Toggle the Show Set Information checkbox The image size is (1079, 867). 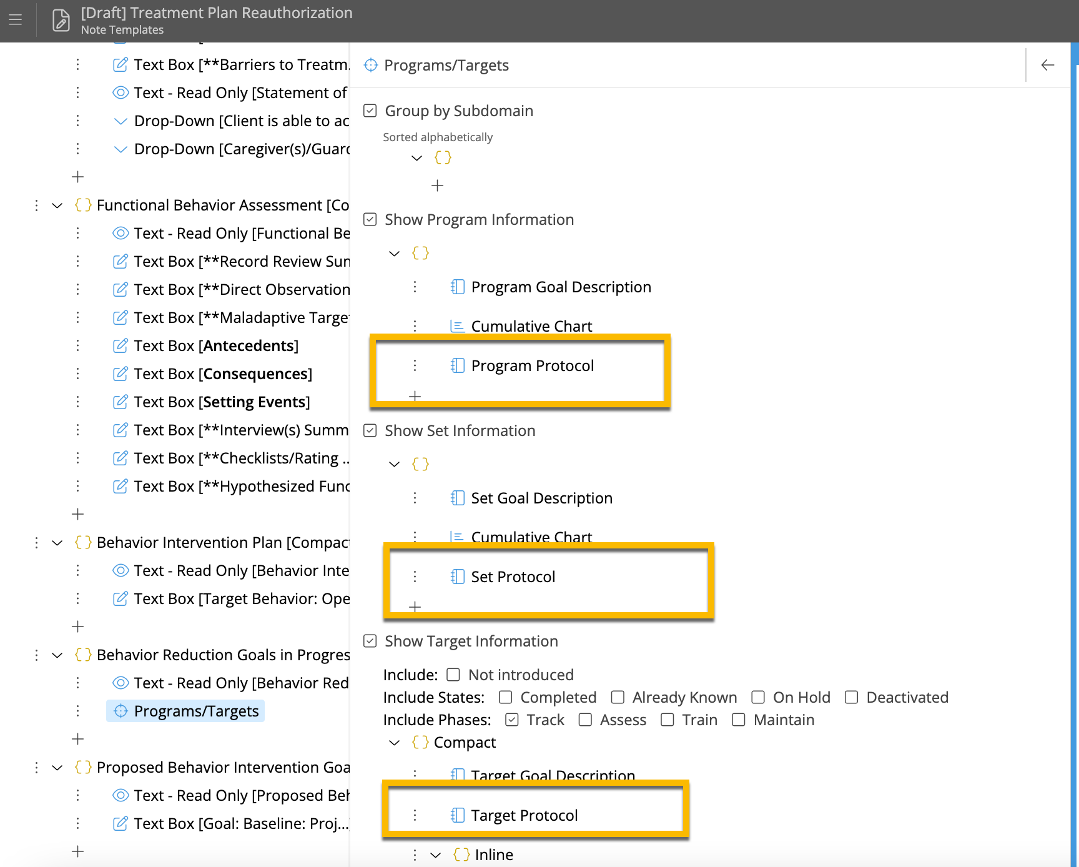coord(370,430)
